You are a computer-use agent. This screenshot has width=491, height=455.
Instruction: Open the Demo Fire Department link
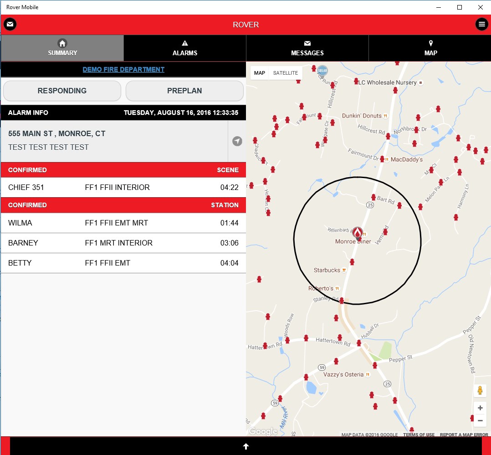123,70
